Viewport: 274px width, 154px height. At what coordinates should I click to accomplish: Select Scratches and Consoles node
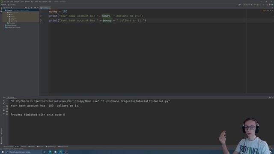(12, 27)
